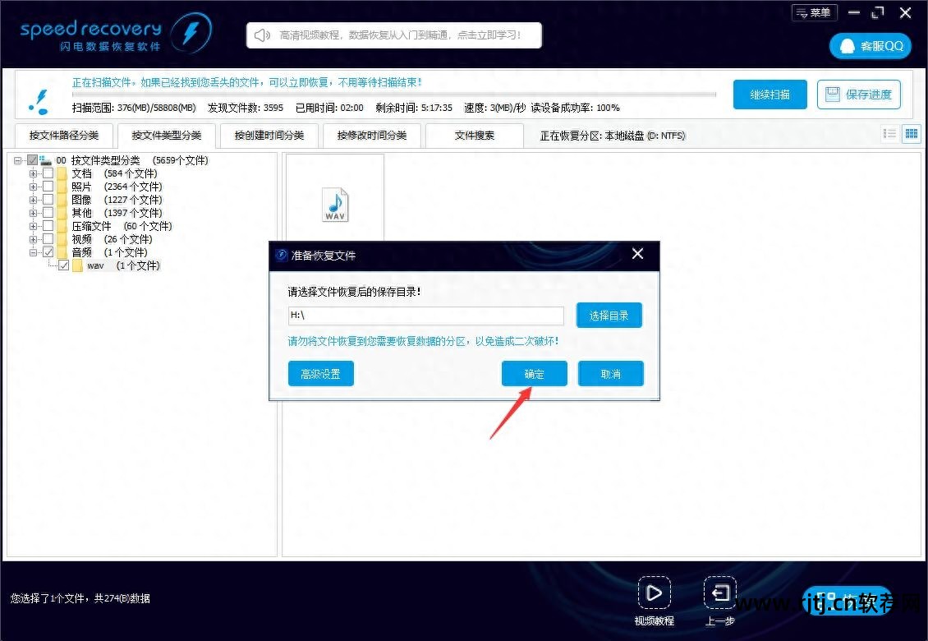The width and height of the screenshot is (928, 641).
Task: Switch to list view mode
Action: (x=889, y=133)
